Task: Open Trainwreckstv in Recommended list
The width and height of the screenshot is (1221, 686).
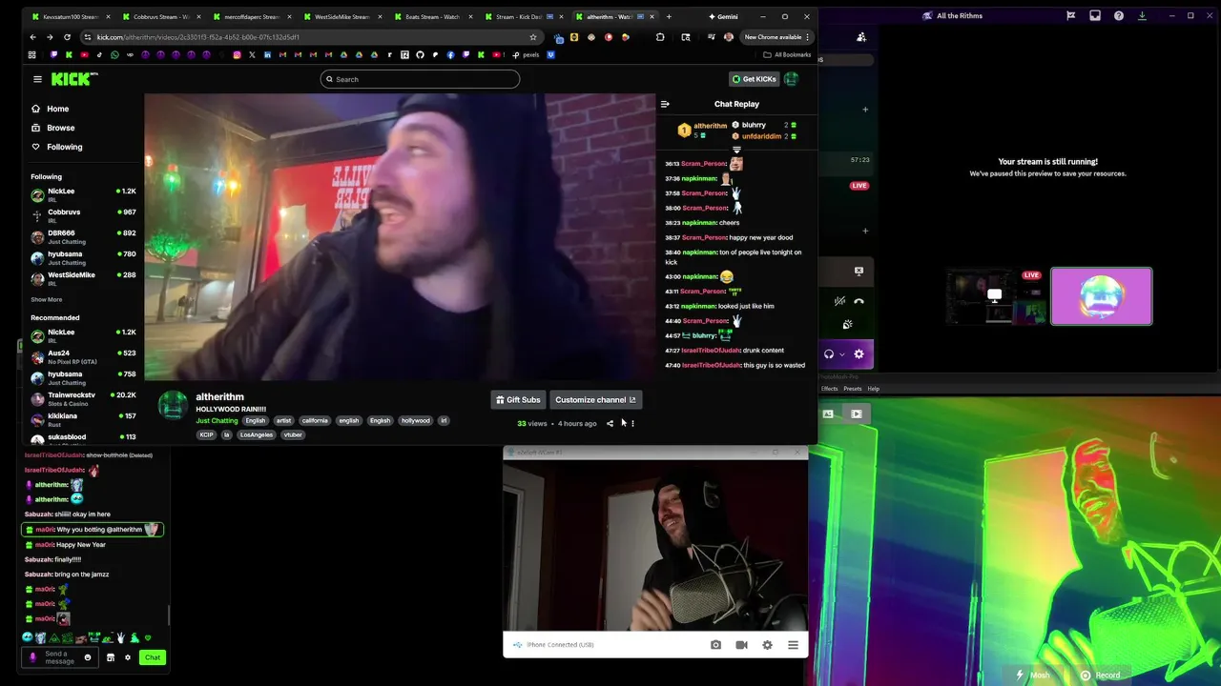Action: pyautogui.click(x=84, y=398)
